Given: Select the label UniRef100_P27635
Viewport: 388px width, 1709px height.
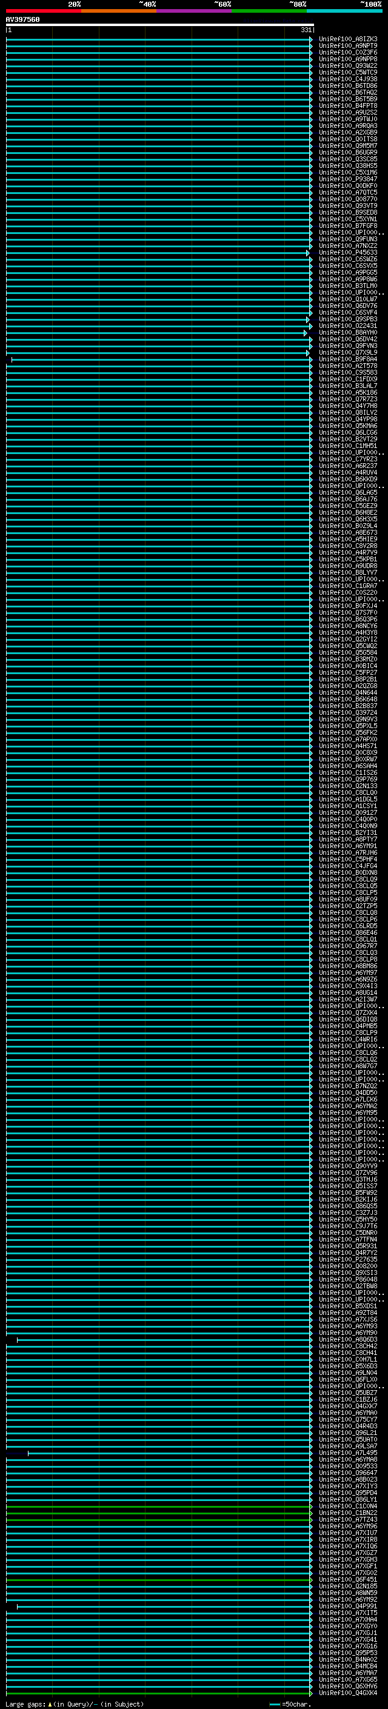Looking at the screenshot, I should 348,1259.
